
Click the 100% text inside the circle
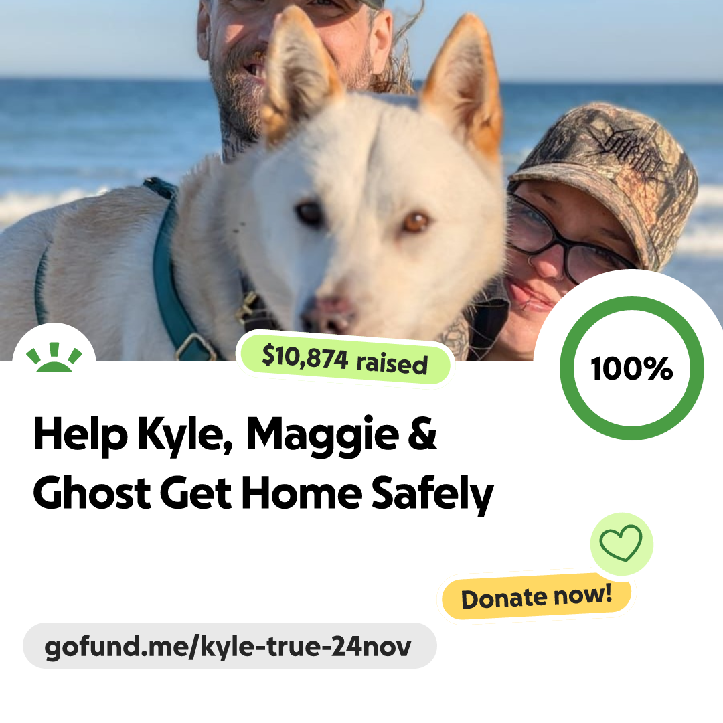tap(632, 368)
